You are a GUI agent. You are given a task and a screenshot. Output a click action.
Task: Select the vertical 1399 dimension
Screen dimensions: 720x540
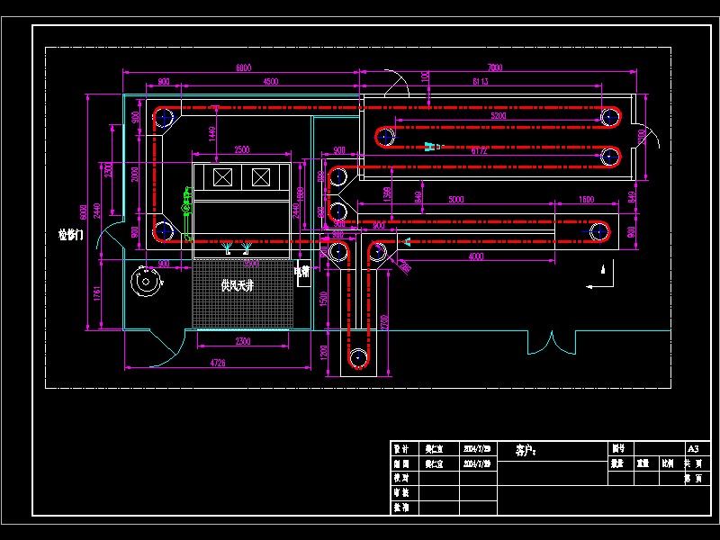tap(387, 193)
